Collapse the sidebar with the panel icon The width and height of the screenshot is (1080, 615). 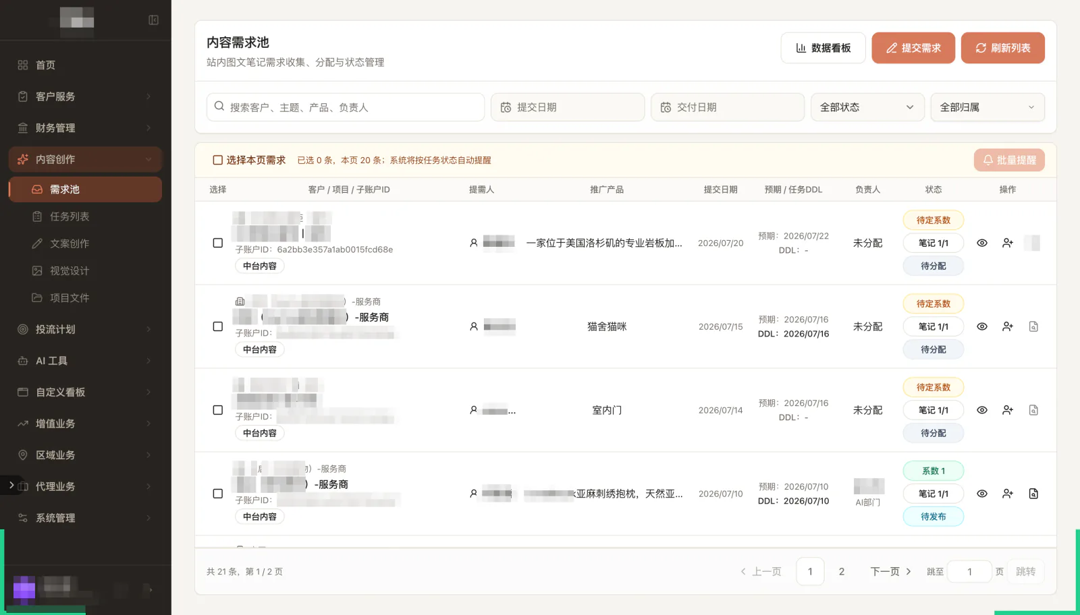tap(154, 20)
